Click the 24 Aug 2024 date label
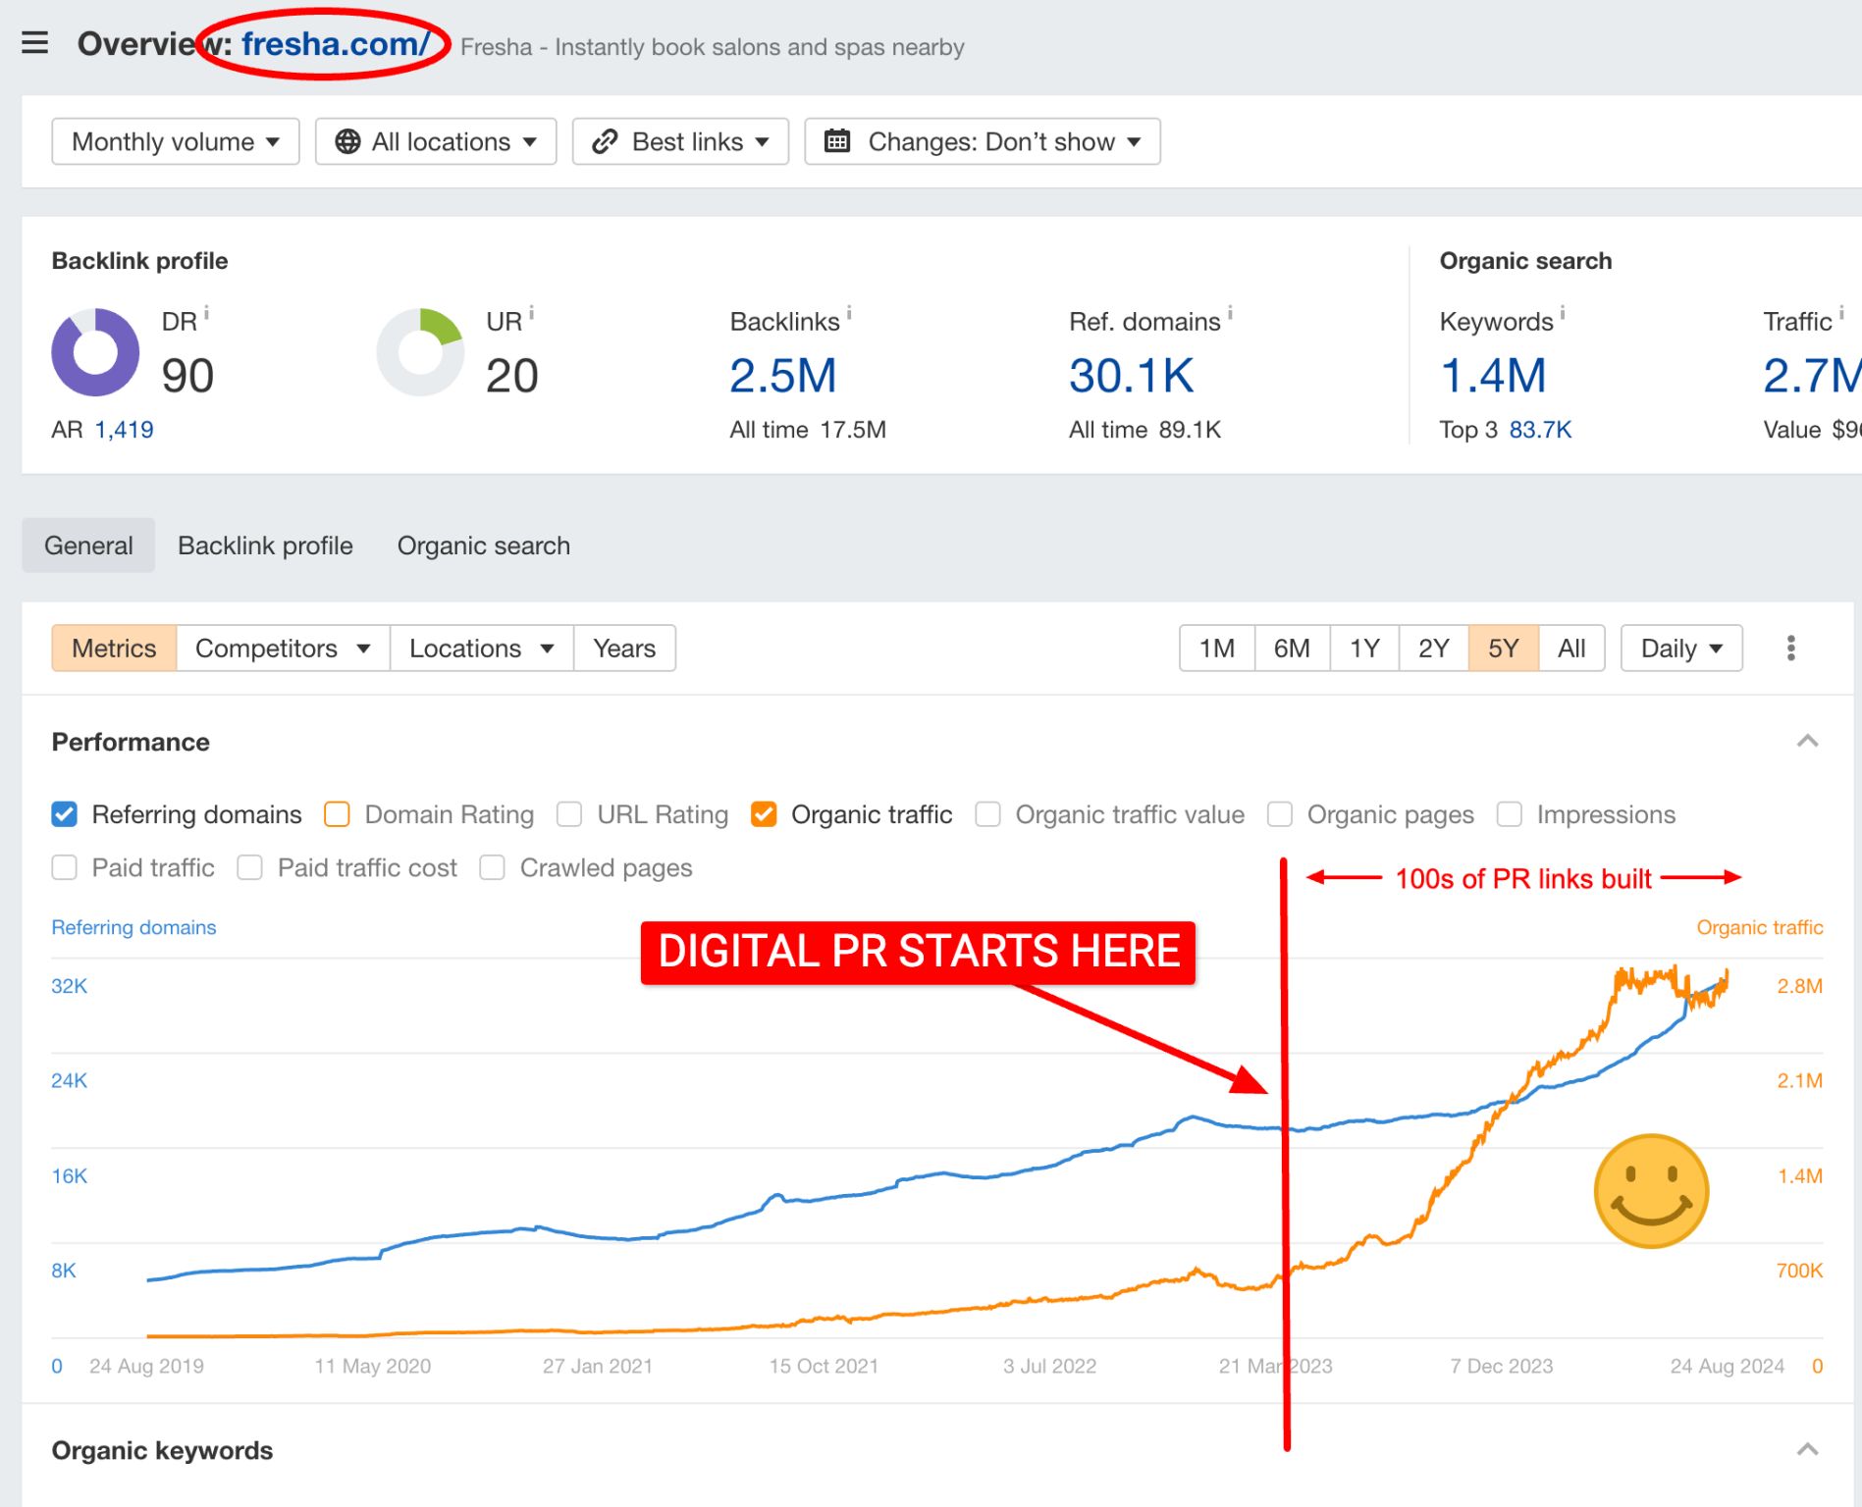 (1728, 1366)
